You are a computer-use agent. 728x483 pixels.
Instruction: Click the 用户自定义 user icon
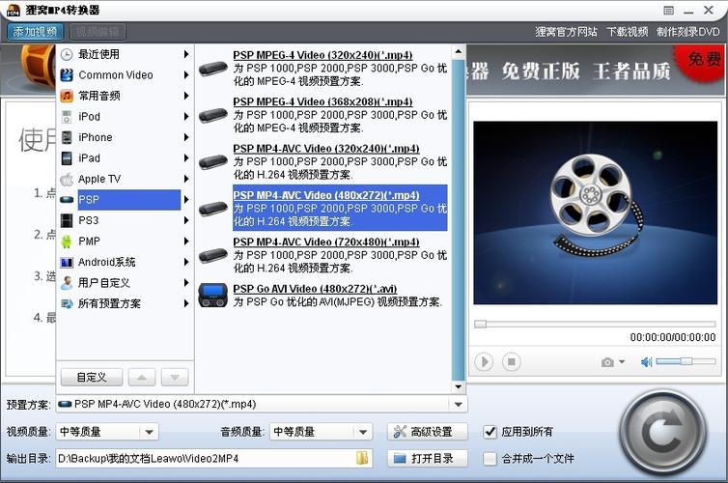coord(67,283)
